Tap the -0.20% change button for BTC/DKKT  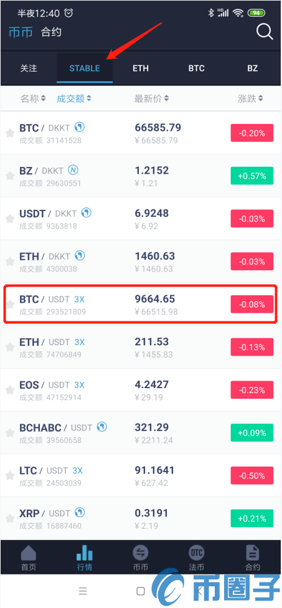point(252,133)
